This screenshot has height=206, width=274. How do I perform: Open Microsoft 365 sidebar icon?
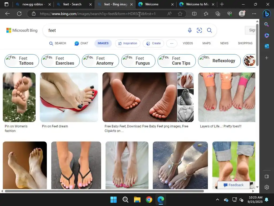[267, 35]
